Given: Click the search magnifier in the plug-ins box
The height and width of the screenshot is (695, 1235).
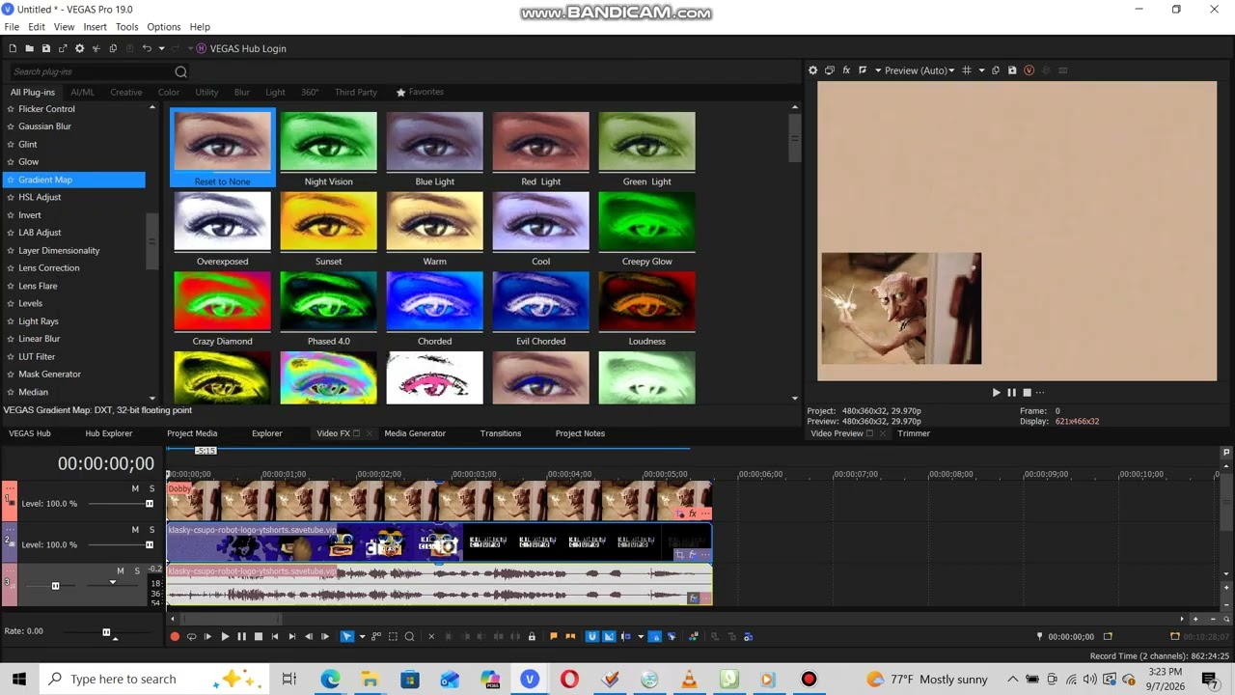Looking at the screenshot, I should tap(180, 71).
